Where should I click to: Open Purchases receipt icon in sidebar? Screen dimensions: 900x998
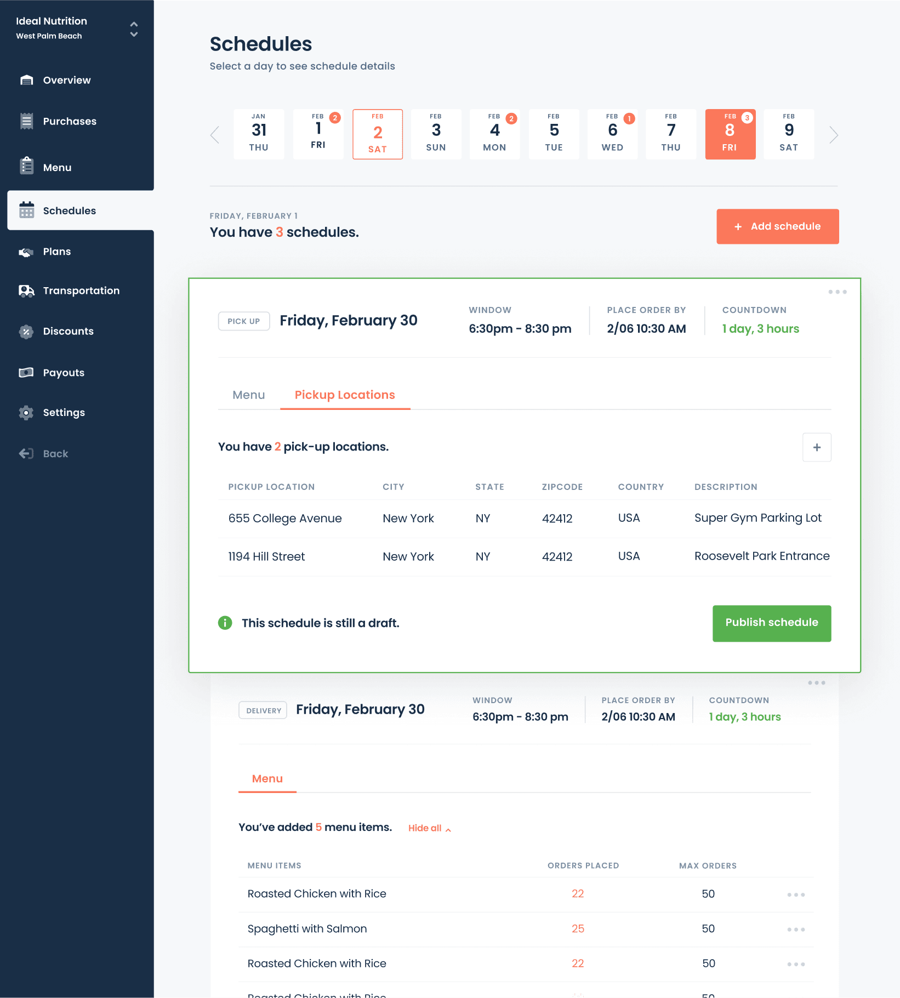26,121
